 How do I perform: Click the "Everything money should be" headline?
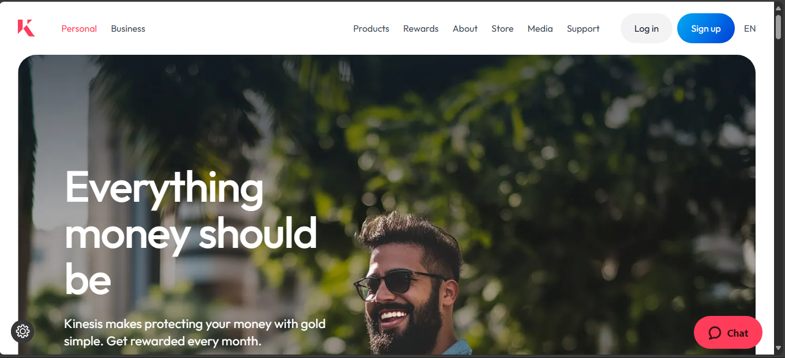(x=191, y=232)
